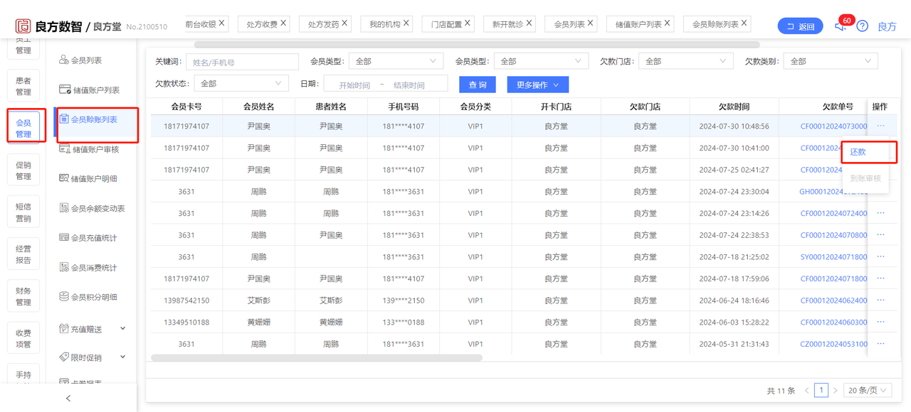This screenshot has width=911, height=412.
Task: Select 还款 from the row action menu
Action: [858, 152]
